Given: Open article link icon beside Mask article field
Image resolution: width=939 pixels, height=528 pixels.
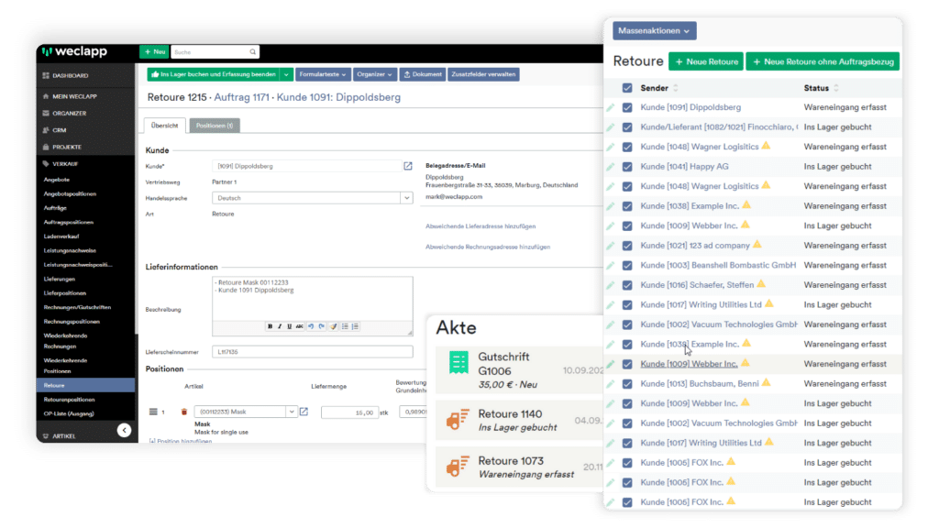Looking at the screenshot, I should click(304, 412).
